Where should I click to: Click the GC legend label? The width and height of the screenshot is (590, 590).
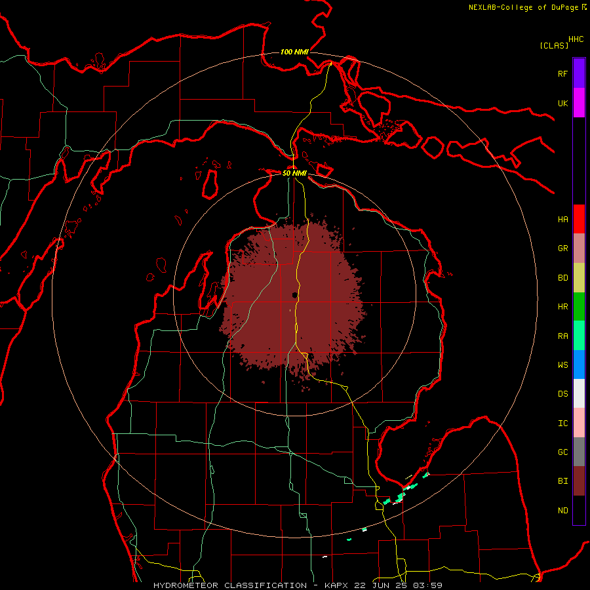tap(562, 452)
